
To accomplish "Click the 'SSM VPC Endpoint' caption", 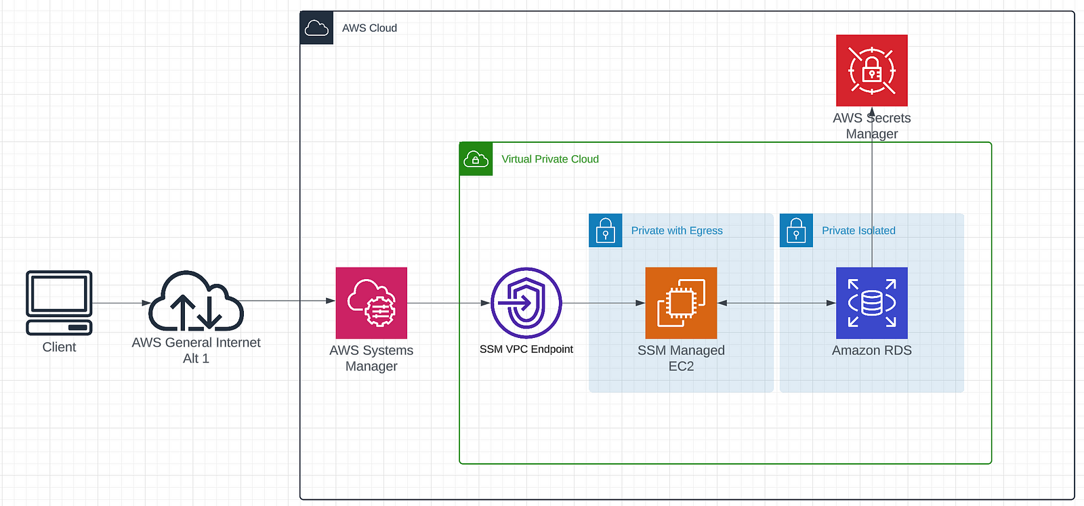I will [526, 349].
